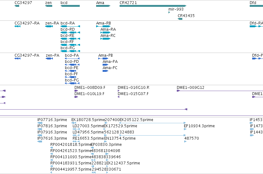Select the CG34297 gene label
This screenshot has height=174, width=263.
coord(23,3)
